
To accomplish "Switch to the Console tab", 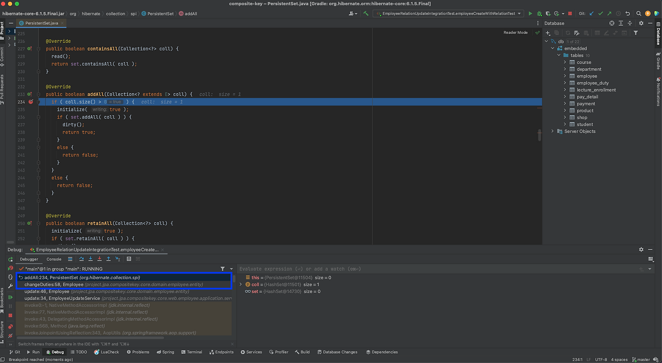I will tap(54, 259).
